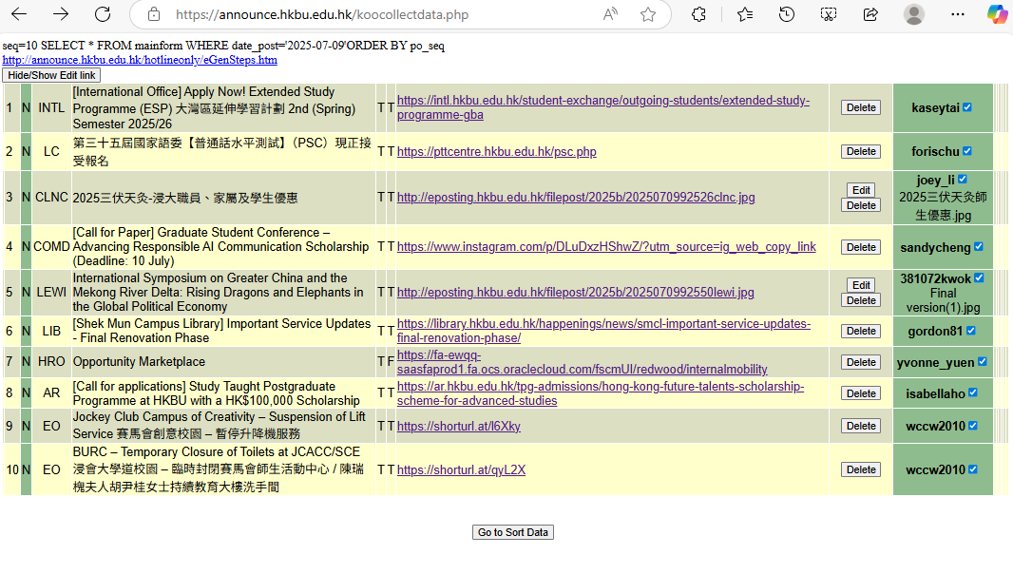This screenshot has height=574, width=1013.
Task: Delete the INTL row 1 entry
Action: [x=861, y=107]
